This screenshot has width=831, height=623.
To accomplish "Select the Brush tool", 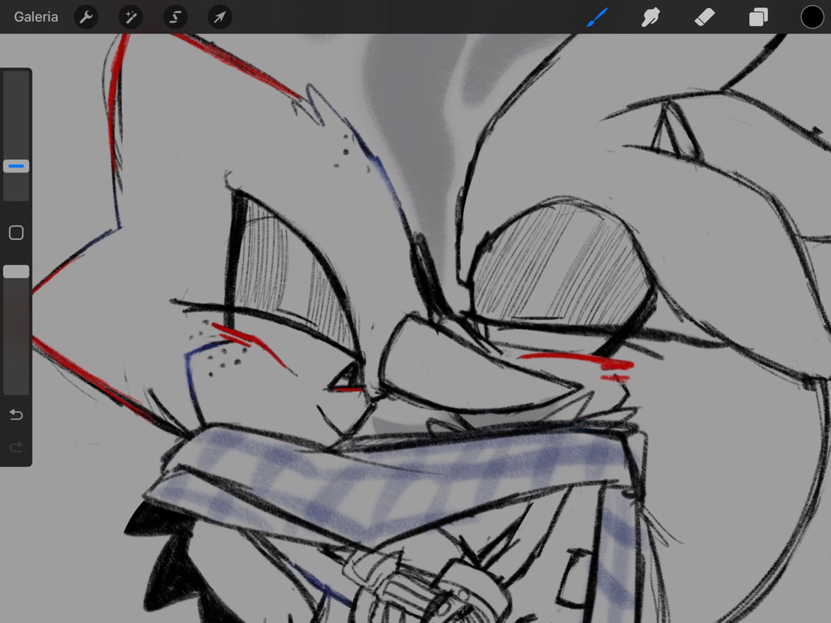I will pyautogui.click(x=597, y=17).
